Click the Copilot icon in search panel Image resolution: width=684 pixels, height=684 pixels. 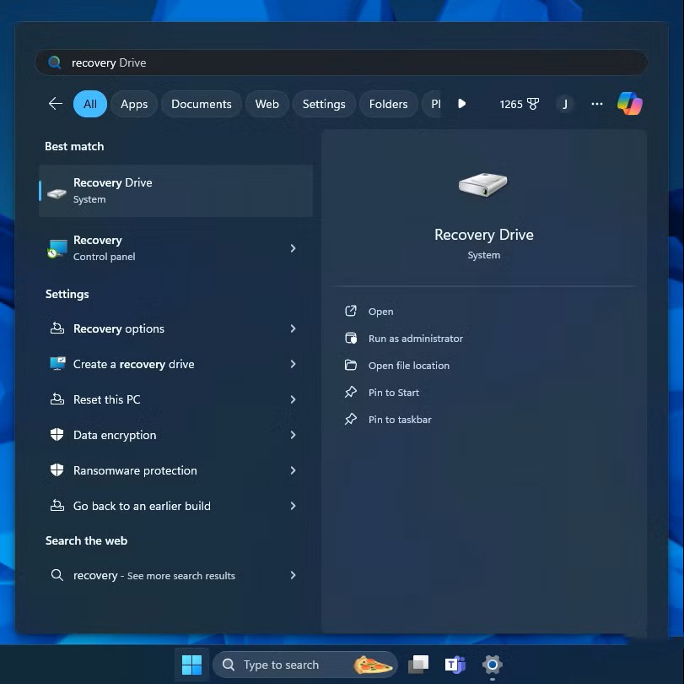629,104
